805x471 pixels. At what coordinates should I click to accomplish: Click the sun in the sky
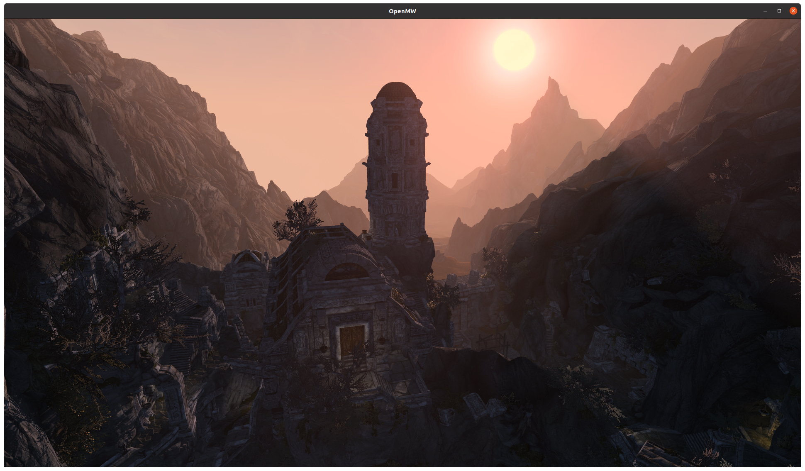514,50
